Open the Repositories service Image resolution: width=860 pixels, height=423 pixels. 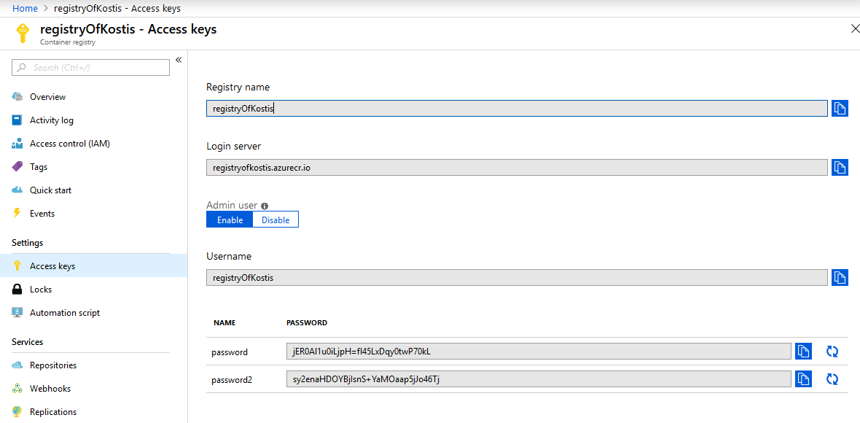click(52, 365)
